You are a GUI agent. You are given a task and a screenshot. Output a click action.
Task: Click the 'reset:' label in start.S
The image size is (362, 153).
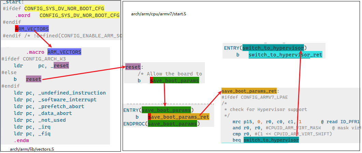(x=134, y=67)
